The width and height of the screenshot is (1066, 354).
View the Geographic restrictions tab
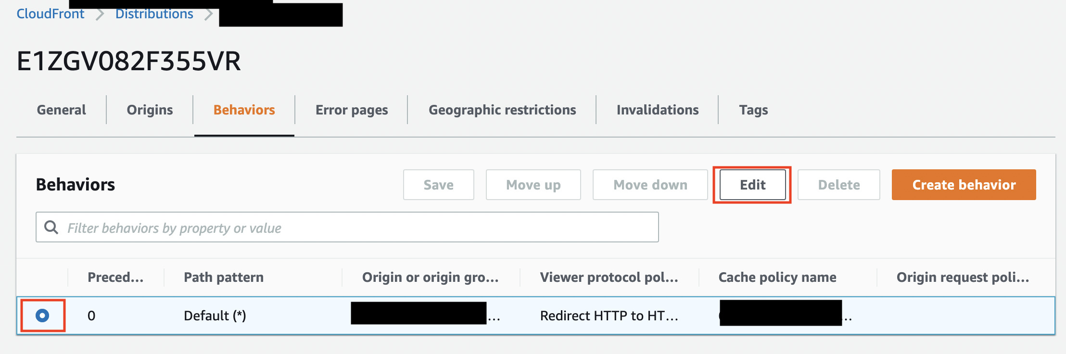(502, 110)
